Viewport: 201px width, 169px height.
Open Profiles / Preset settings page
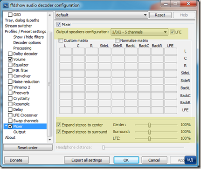click(x=26, y=32)
